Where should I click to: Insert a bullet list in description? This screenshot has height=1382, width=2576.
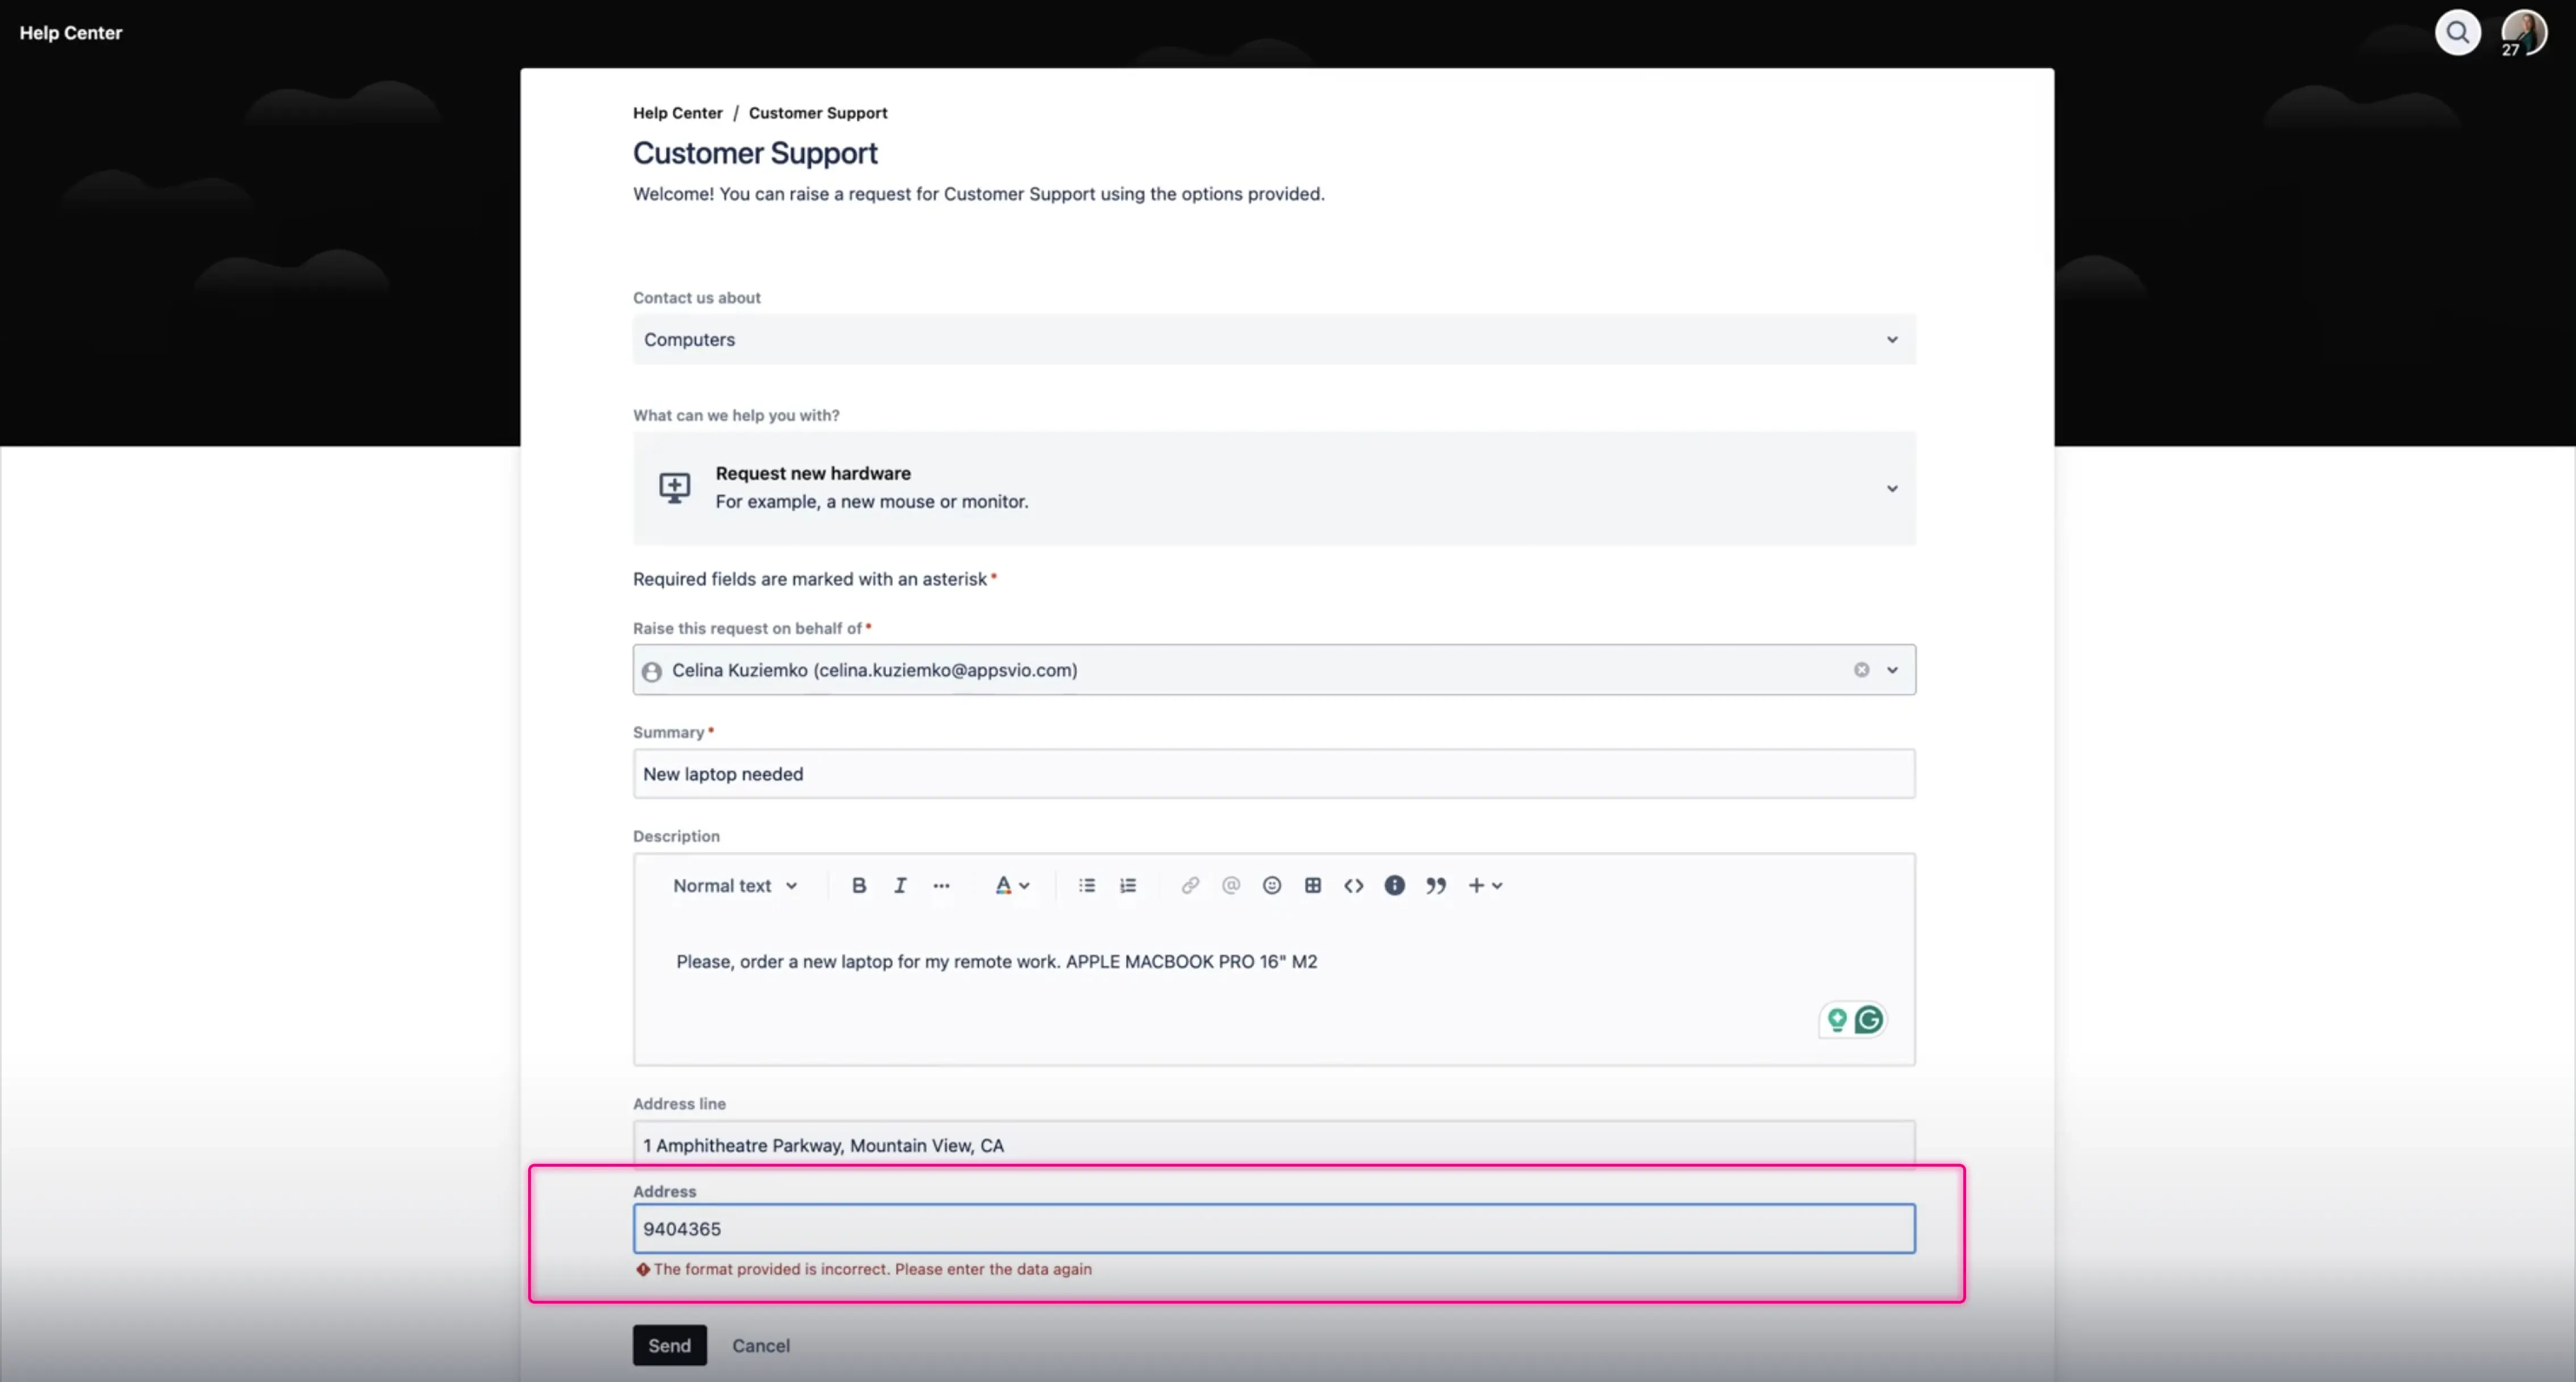[x=1086, y=885]
